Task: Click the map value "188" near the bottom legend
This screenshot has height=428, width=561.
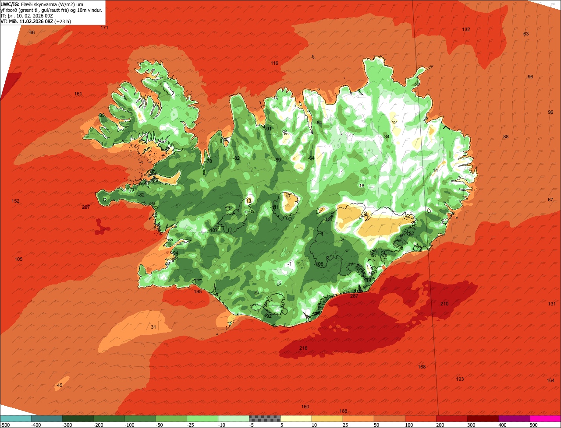Action: (x=344, y=411)
